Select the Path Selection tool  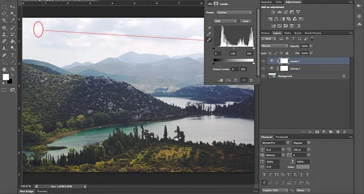[x=4, y=62]
